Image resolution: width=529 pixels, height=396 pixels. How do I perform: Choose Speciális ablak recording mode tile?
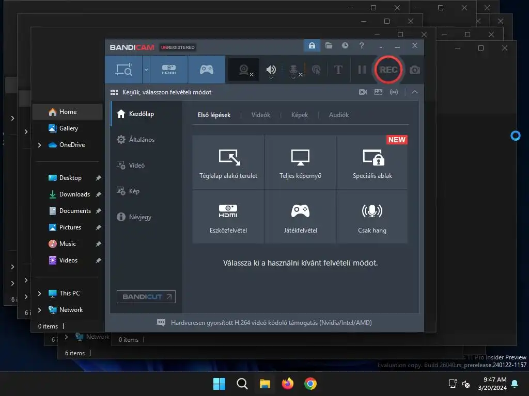click(x=372, y=162)
